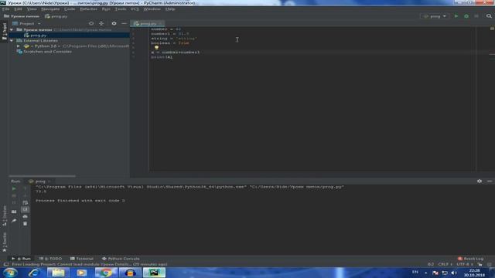Rerun prog from the Run panel

click(14, 188)
